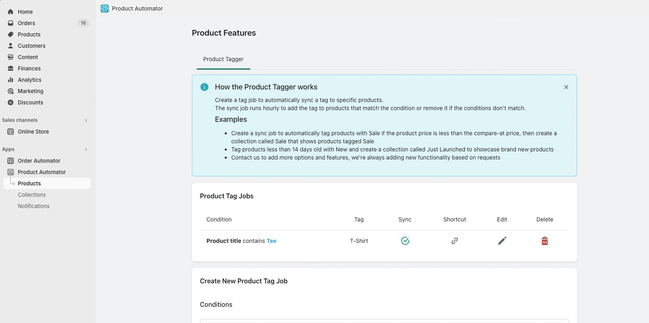Click the Home icon in sidebar
The width and height of the screenshot is (649, 323).
tap(11, 12)
